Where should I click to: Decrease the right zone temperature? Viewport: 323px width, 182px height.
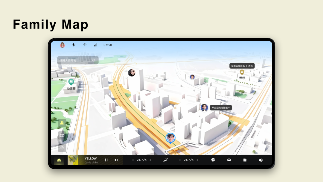(x=180, y=160)
